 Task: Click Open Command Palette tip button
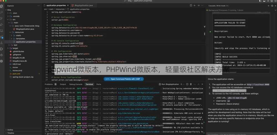(124, 79)
